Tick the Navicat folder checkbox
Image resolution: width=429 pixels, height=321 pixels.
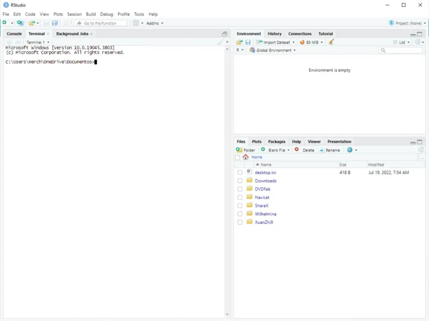[240, 197]
